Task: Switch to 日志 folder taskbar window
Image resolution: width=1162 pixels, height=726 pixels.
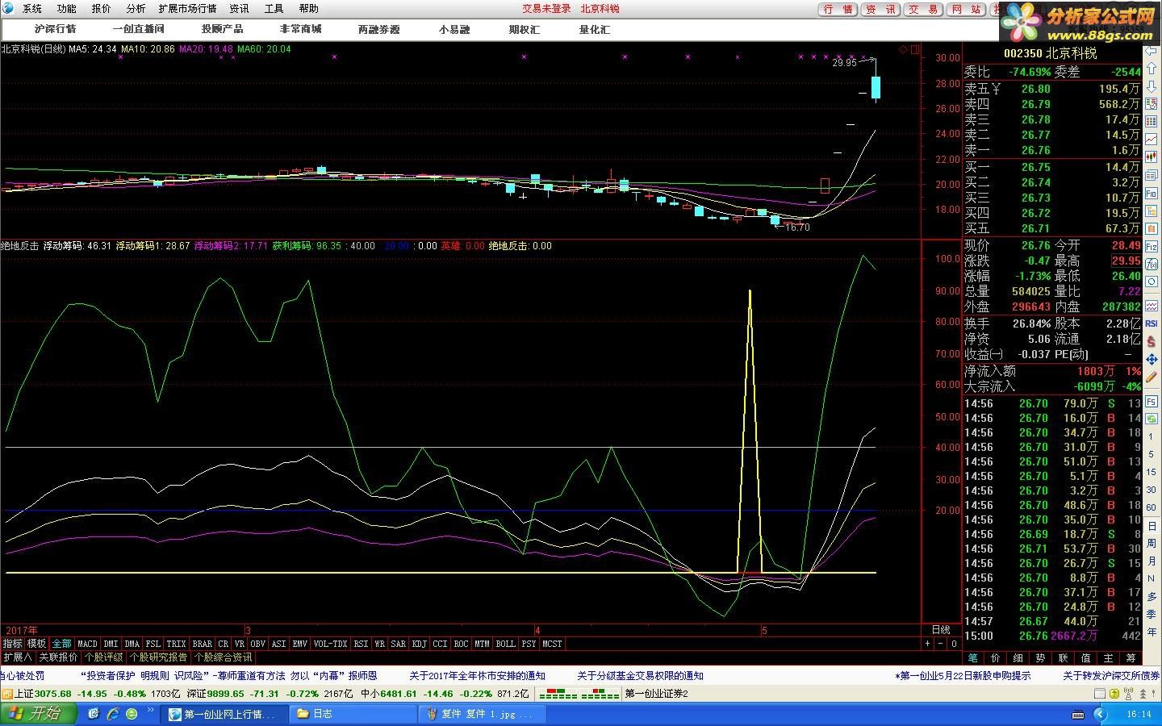Action: (352, 714)
